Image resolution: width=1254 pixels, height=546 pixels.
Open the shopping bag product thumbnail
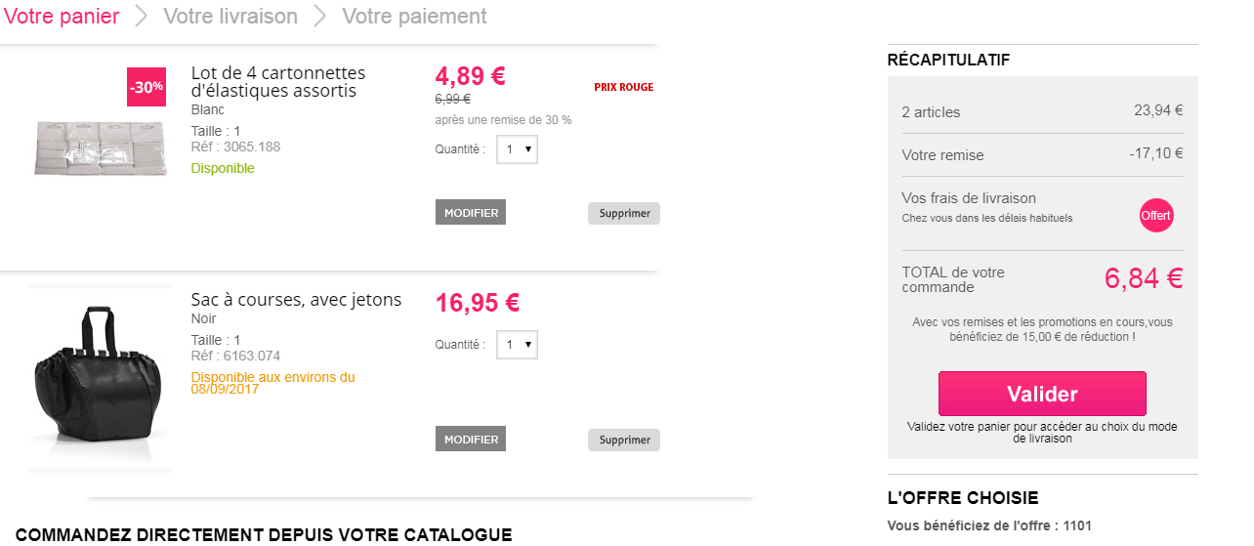[100, 379]
